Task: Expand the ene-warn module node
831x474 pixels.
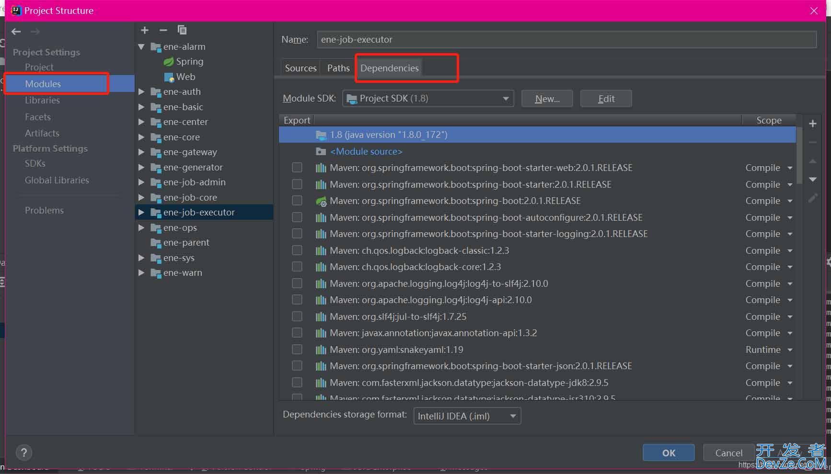Action: point(141,273)
